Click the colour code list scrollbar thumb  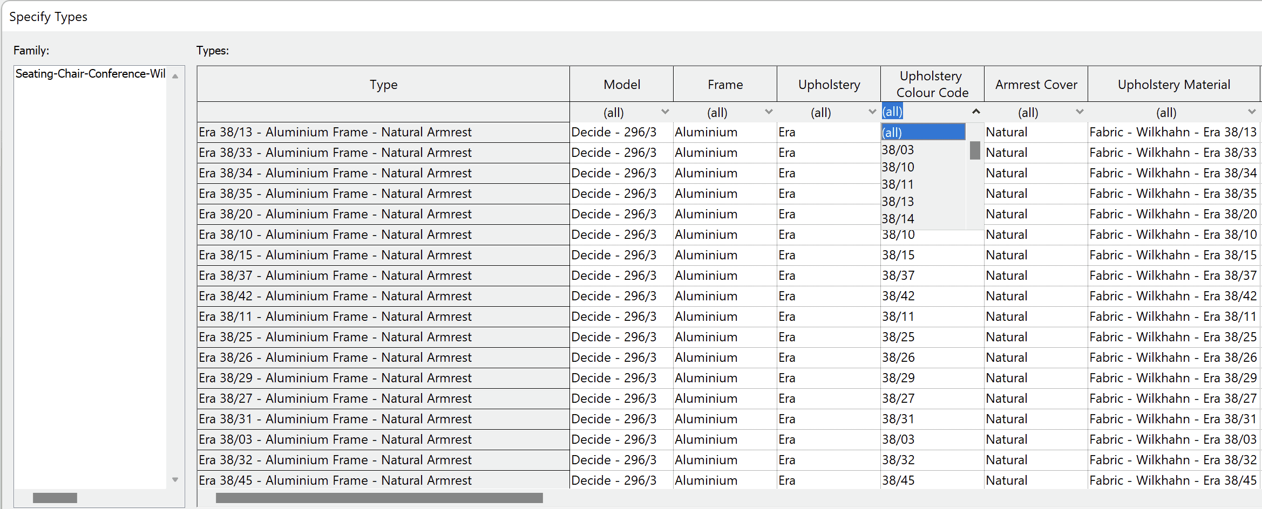click(x=974, y=152)
